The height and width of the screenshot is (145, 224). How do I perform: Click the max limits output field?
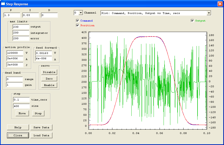pos(21,27)
